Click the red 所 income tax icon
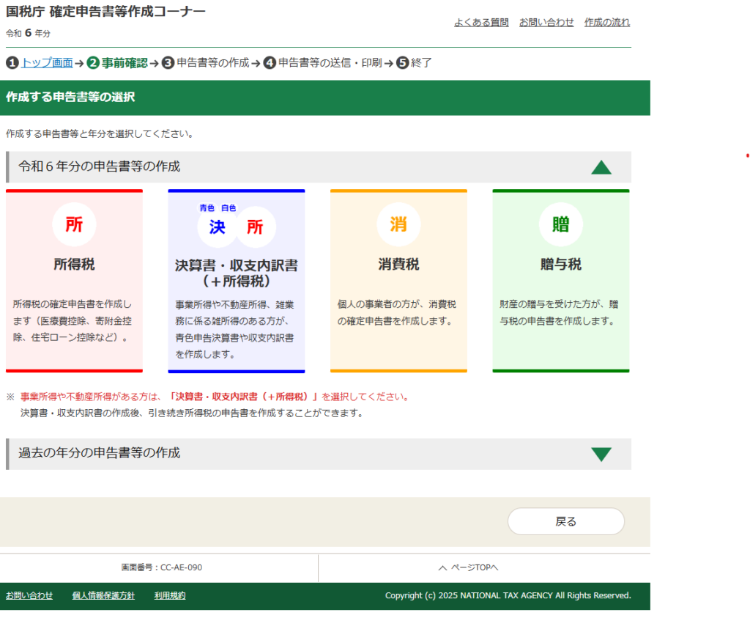This screenshot has height=629, width=750. click(x=74, y=224)
